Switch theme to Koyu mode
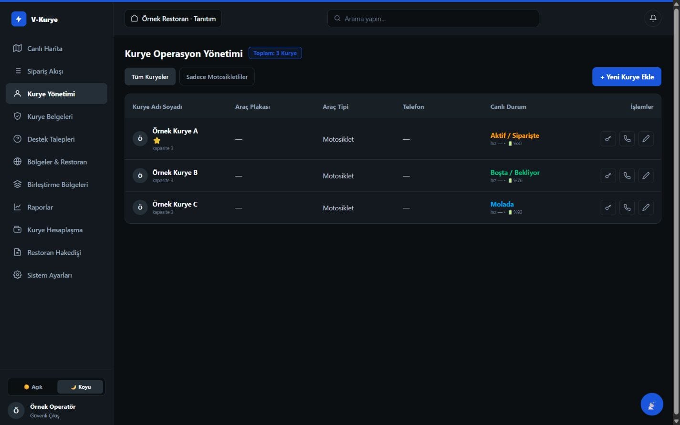The height and width of the screenshot is (425, 680). pos(80,387)
